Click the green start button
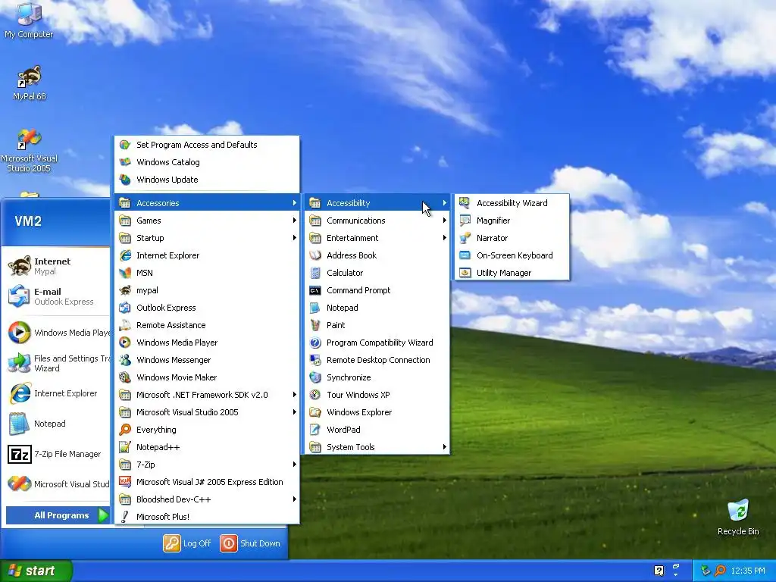Viewport: 776px width, 582px height. [x=36, y=571]
